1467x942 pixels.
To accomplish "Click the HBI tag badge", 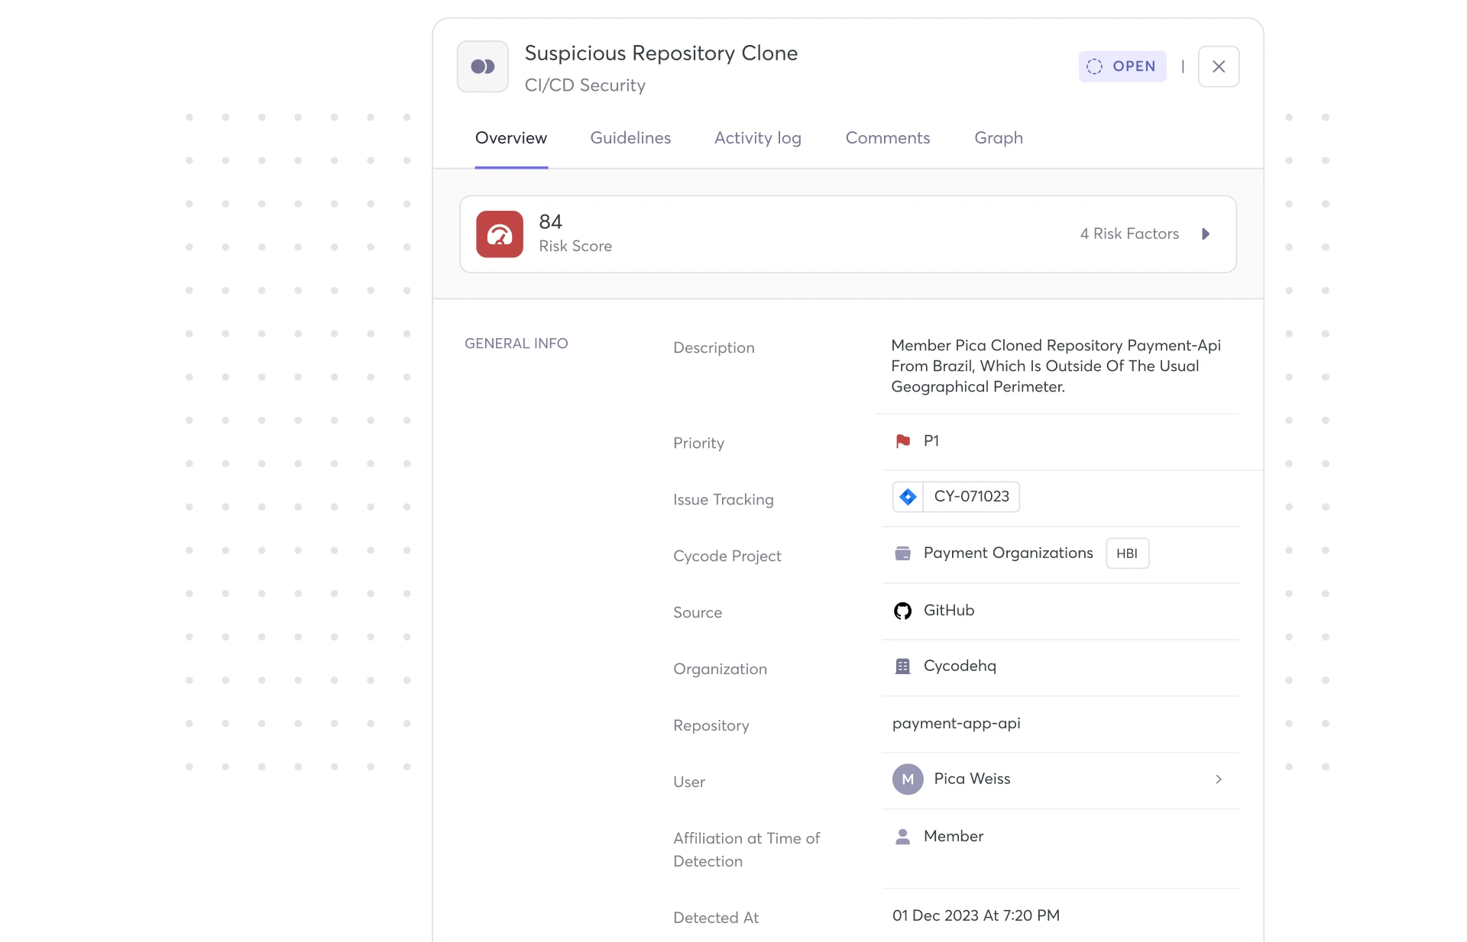I will (1127, 553).
